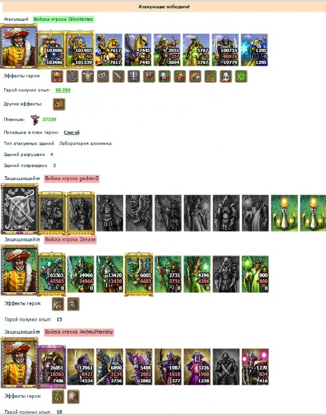
Task: Click DilonKortez's hero portrait
Action: pos(19,46)
